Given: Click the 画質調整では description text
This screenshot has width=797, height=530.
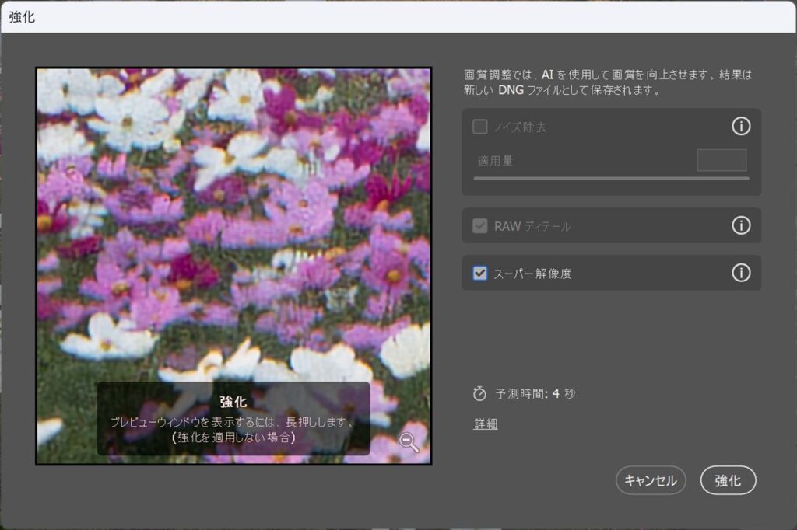Looking at the screenshot, I should click(x=607, y=82).
